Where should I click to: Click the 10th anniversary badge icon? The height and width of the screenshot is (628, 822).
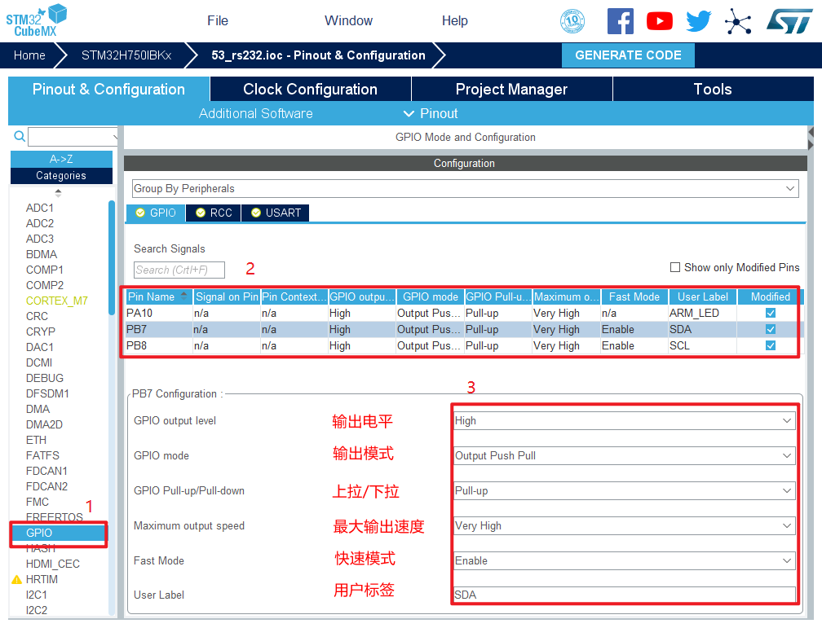(x=572, y=21)
